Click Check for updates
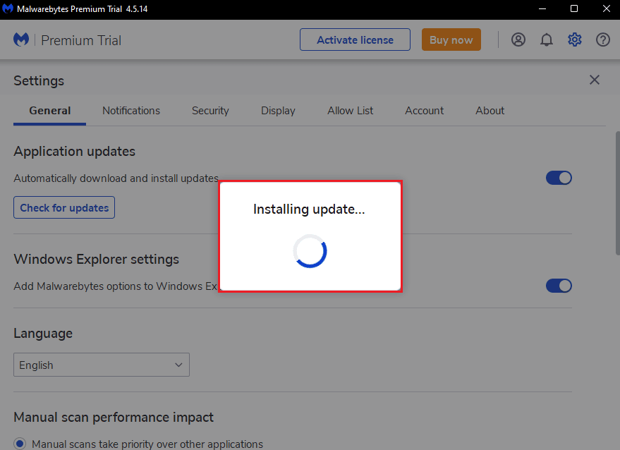This screenshot has height=450, width=620. [x=63, y=207]
